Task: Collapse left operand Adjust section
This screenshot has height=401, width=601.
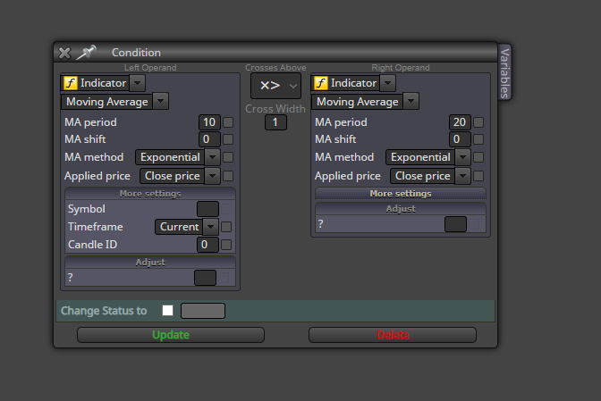Action: pyautogui.click(x=150, y=263)
